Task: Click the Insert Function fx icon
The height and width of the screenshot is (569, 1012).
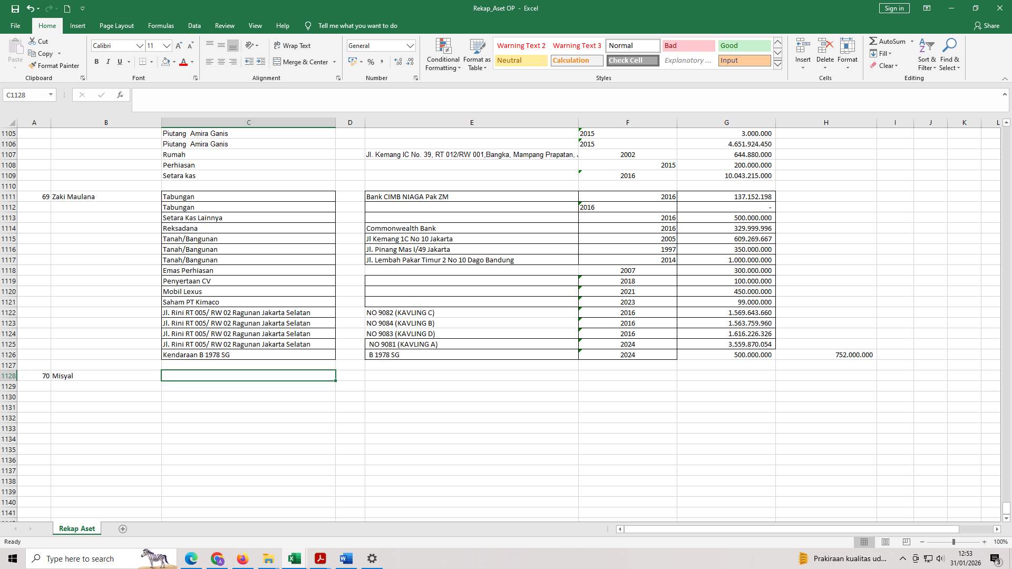Action: tap(120, 95)
